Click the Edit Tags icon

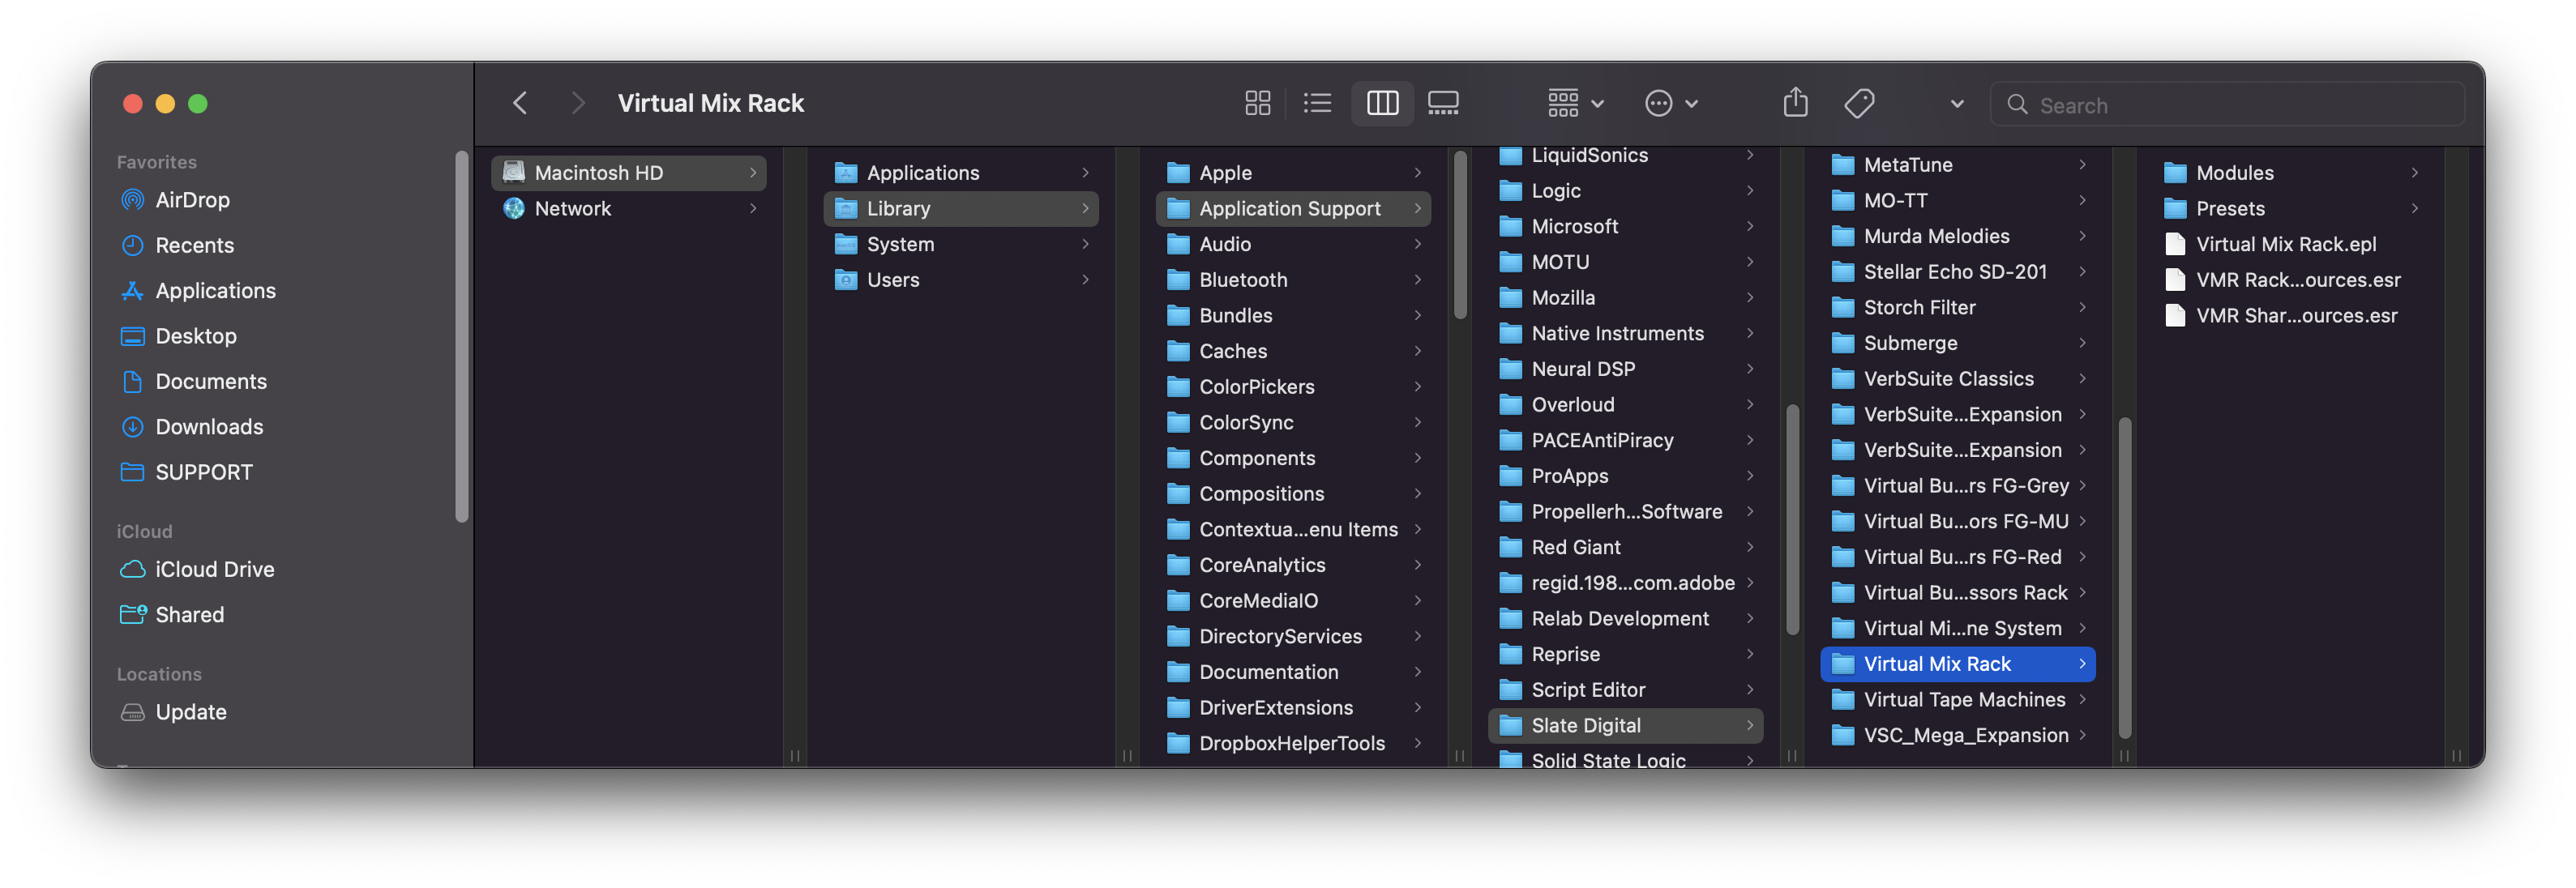(1859, 103)
